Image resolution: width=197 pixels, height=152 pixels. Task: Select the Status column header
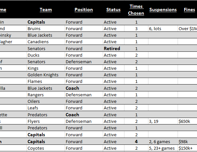point(113,9)
